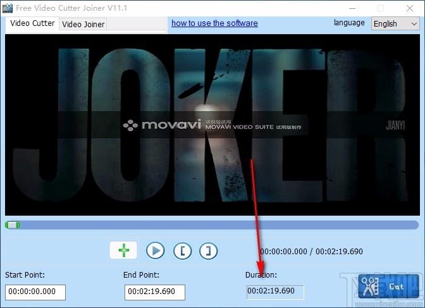Click the Duration value field
The height and width of the screenshot is (308, 425).
[275, 292]
